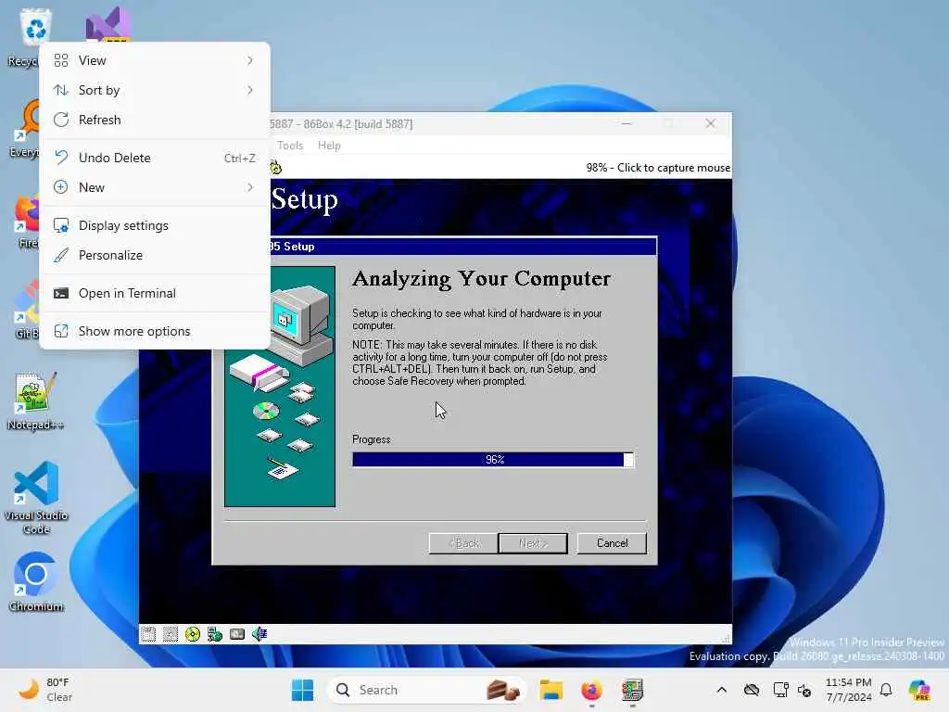Image resolution: width=949 pixels, height=712 pixels.
Task: Open the clock showing 11:54 PM
Action: (x=849, y=690)
